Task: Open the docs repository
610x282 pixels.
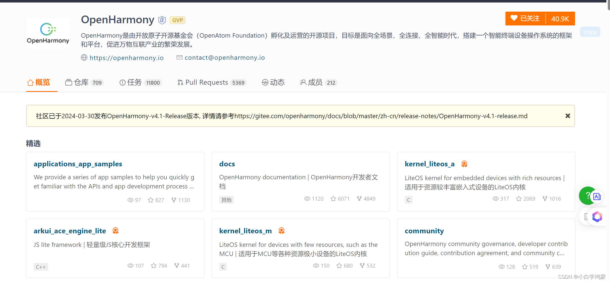Action: pos(227,164)
